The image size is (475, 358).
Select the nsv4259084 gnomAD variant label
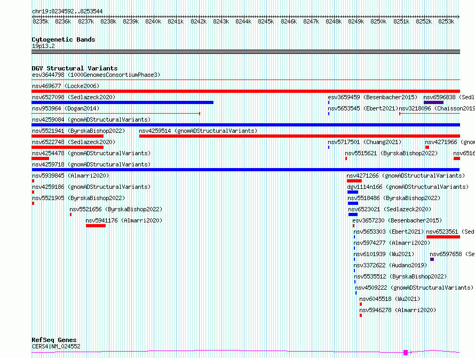91,120
